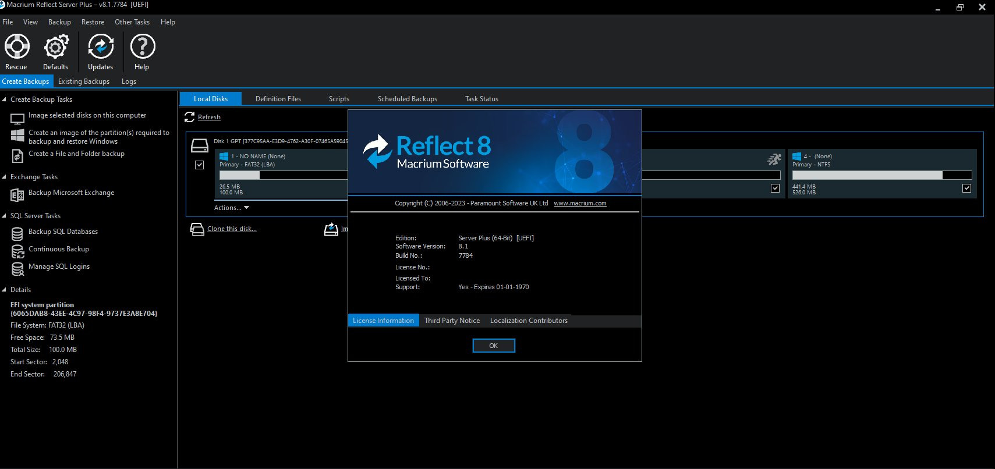Viewport: 995px width, 469px height.
Task: Click the 'File System: FAT32 (LBA)' detail
Action: click(47, 325)
